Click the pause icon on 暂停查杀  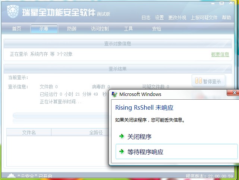click(198, 81)
